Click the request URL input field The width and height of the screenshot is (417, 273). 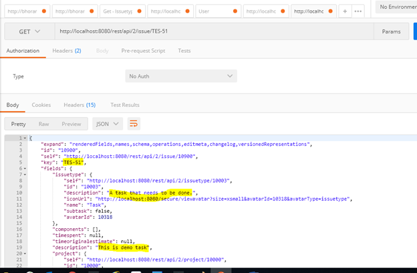point(207,31)
